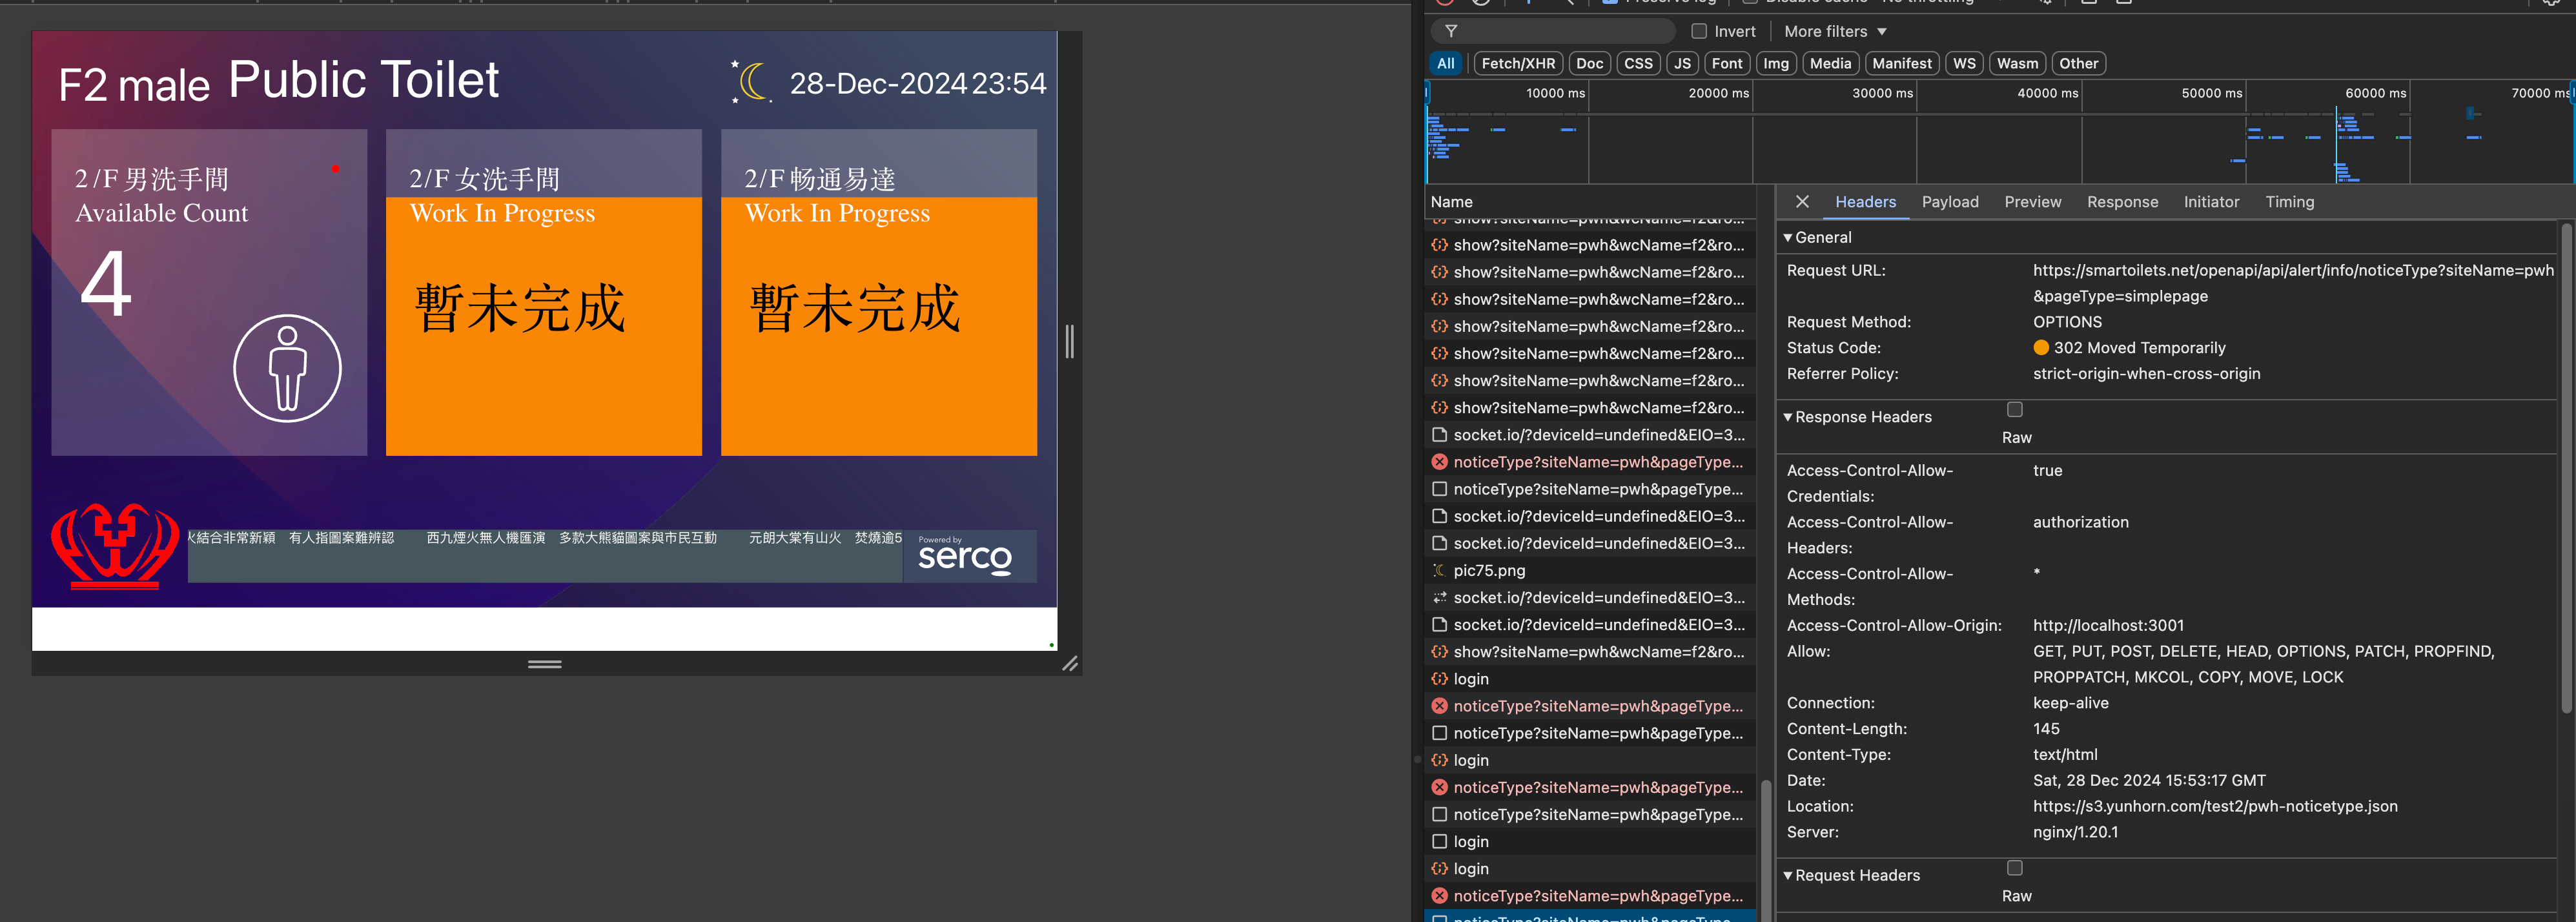Click the Location URL s3.yunhorn.com value

coord(2215,807)
